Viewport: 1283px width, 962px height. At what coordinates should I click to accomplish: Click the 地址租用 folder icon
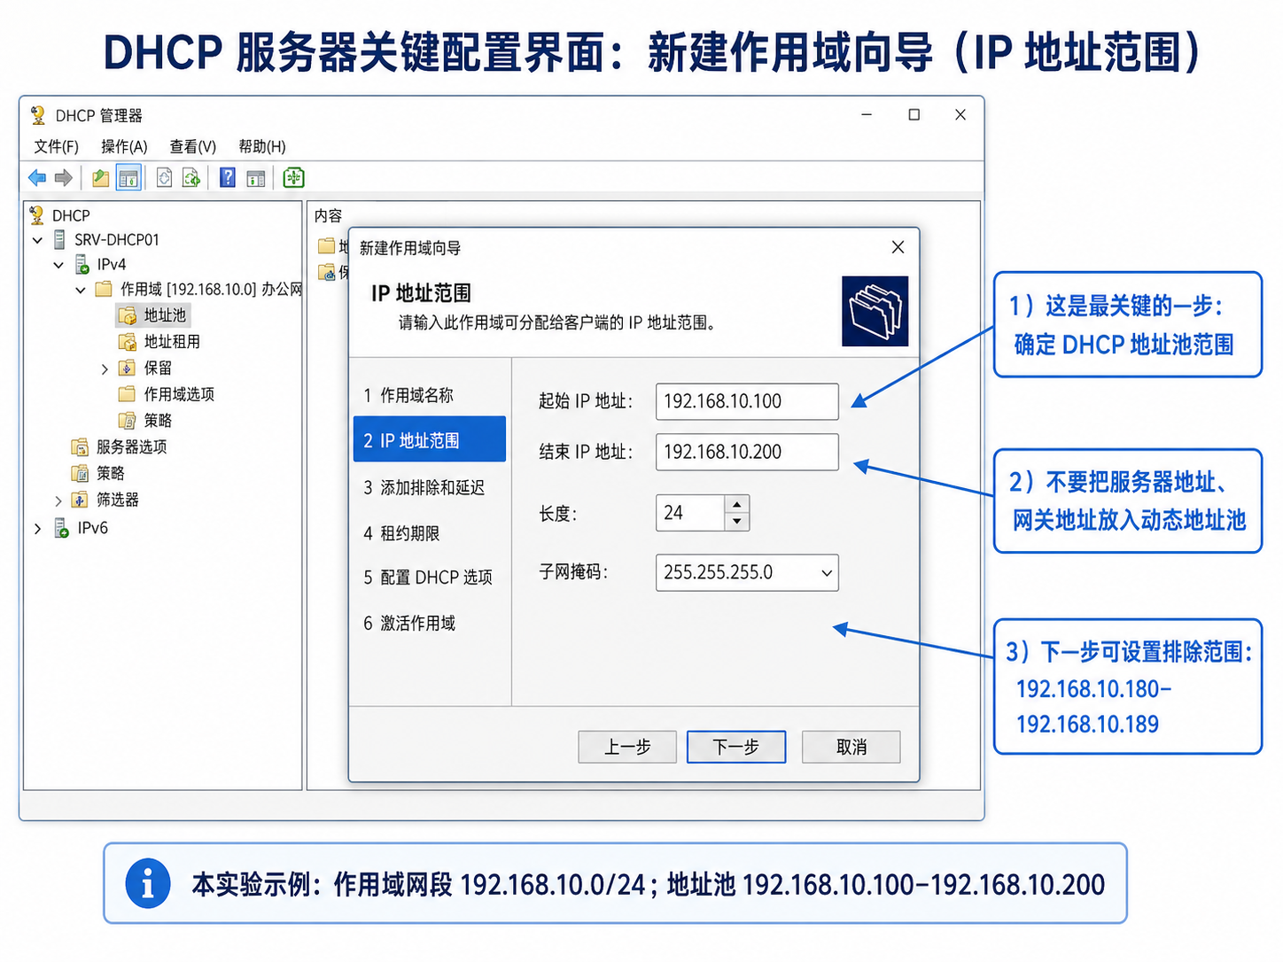(127, 341)
